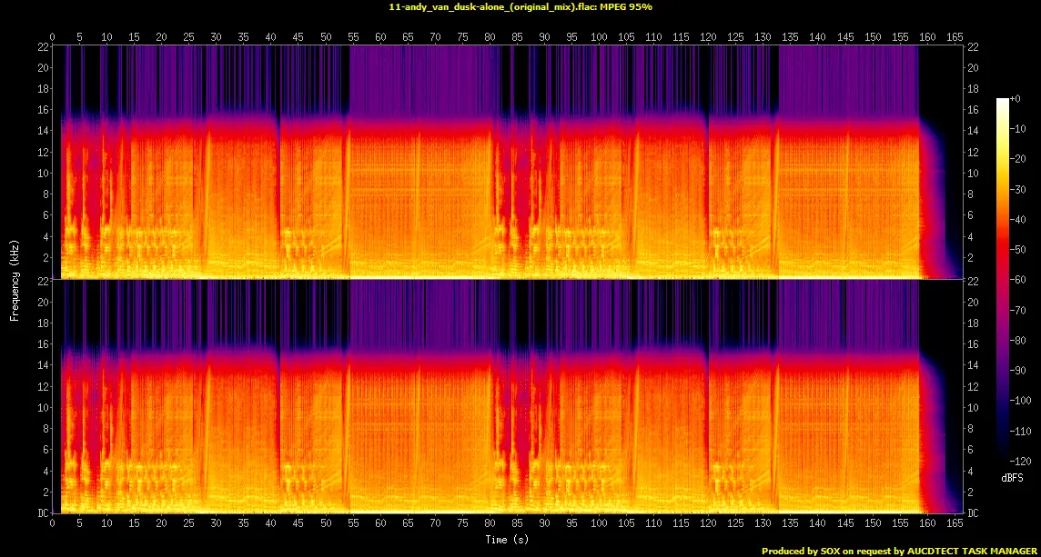
Task: Click the file title text at the top
Action: 520,6
